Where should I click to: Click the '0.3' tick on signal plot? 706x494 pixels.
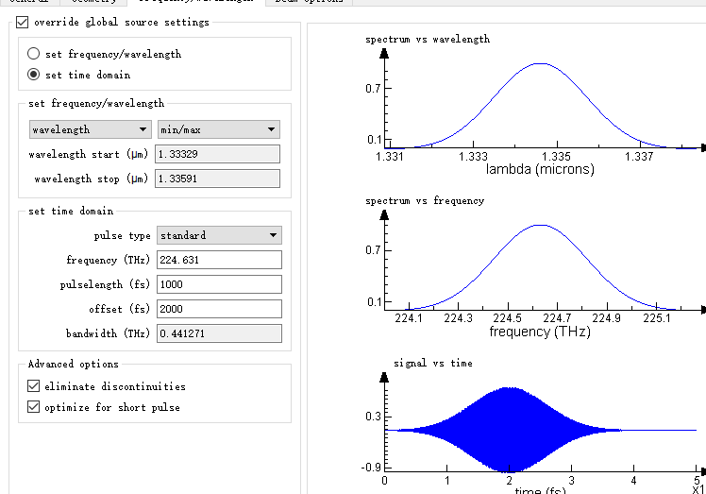[373, 417]
